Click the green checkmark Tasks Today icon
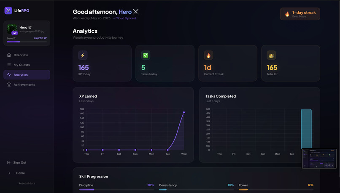 click(146, 55)
